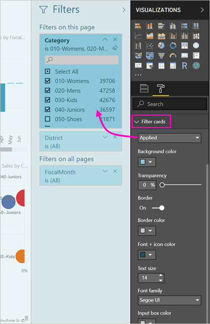Screen dimensions: 210x324
Task: Switch to the Format paint-roller tab
Action: tap(161, 88)
